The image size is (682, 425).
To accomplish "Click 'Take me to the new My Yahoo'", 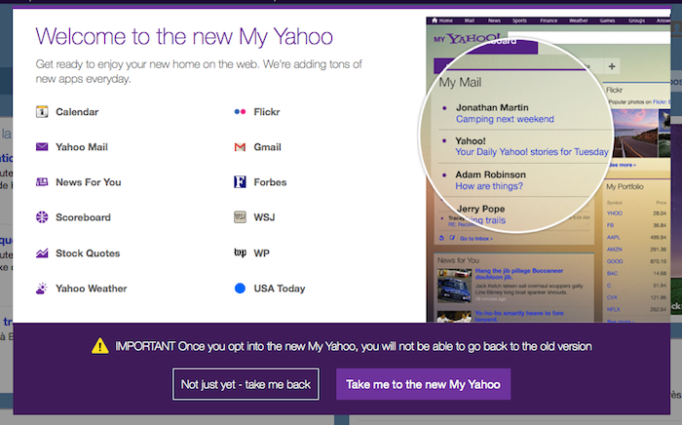I will (423, 384).
